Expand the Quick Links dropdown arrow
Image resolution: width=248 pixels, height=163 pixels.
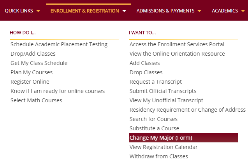(38, 11)
